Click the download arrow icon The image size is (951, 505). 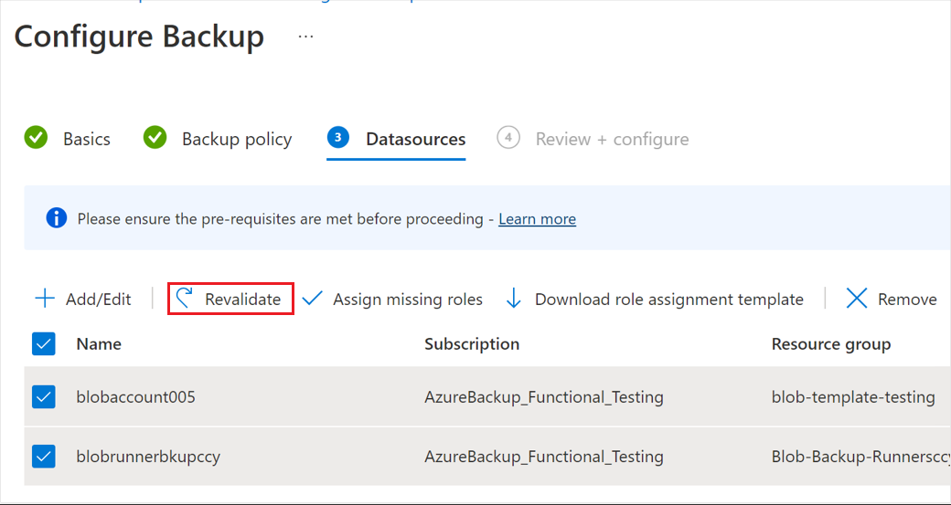point(514,299)
